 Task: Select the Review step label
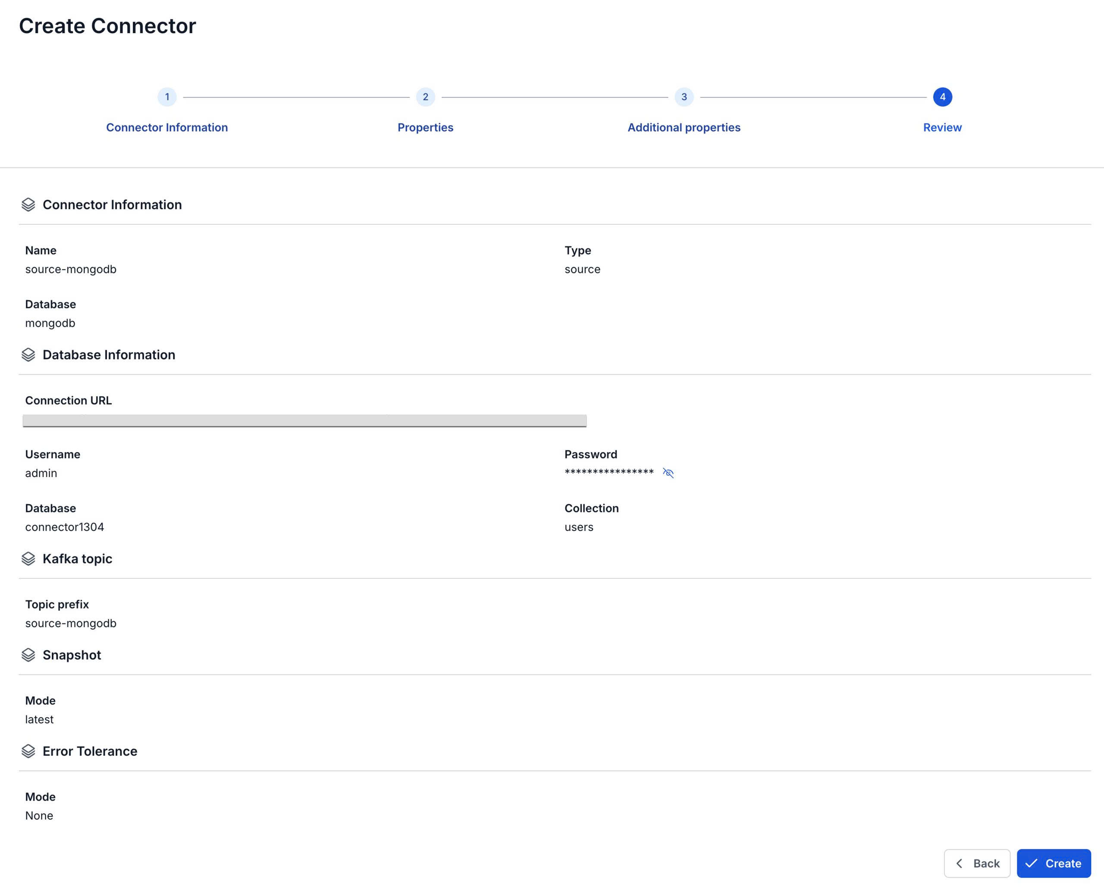point(942,127)
